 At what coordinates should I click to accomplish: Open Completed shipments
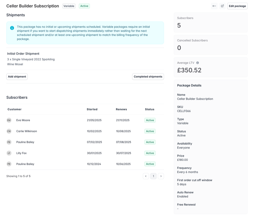148,77
